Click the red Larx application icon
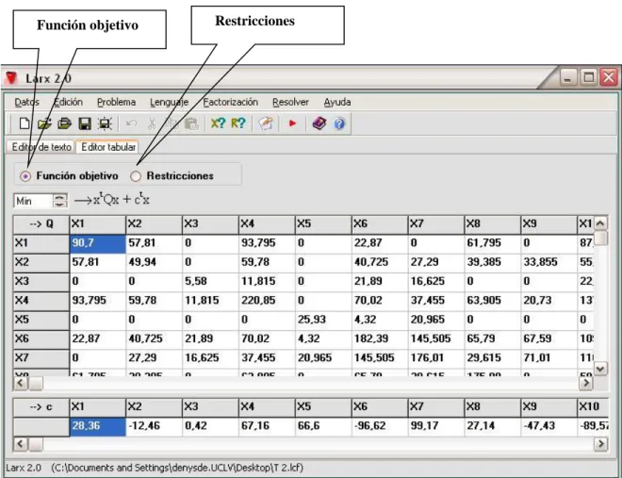This screenshot has height=478, width=622. pos(12,77)
